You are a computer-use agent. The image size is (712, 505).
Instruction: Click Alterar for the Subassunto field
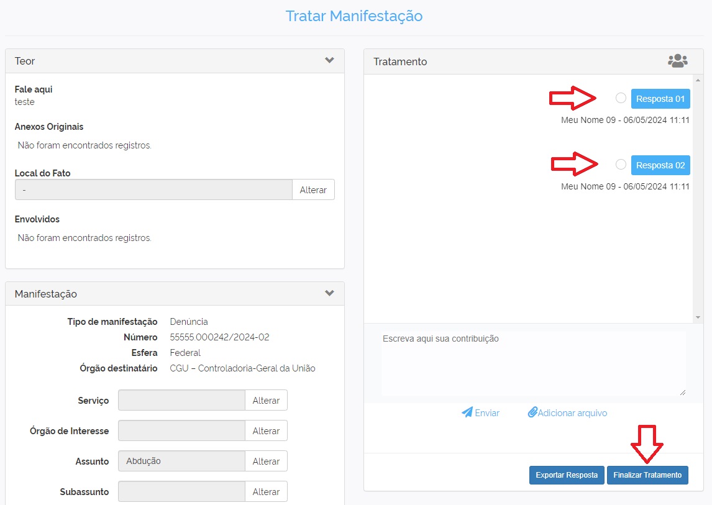[x=266, y=492]
